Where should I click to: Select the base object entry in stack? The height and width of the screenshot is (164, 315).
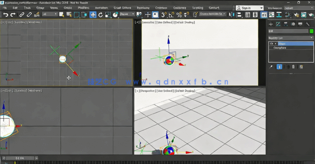pos(291,48)
